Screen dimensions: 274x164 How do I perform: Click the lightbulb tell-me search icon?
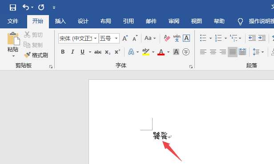pos(240,22)
